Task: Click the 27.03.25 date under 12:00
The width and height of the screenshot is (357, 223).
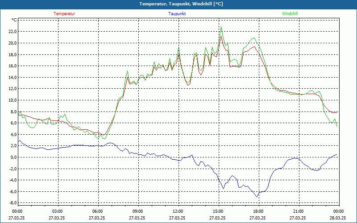Action: tap(177, 218)
